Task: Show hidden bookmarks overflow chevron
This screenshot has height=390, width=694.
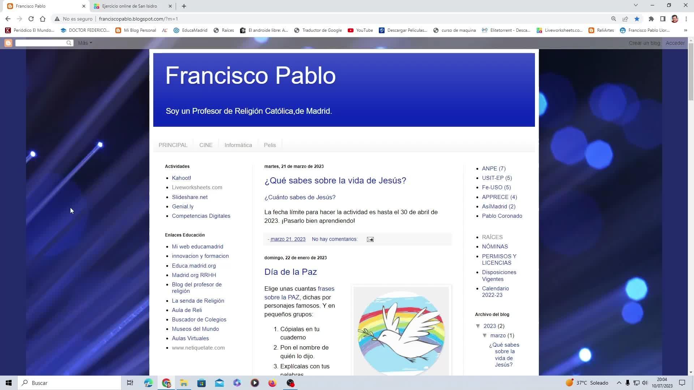Action: pyautogui.click(x=685, y=30)
